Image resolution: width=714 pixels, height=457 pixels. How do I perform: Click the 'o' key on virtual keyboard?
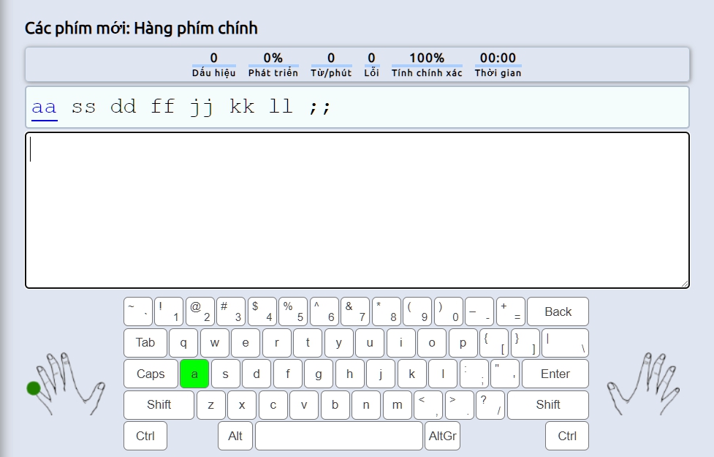click(432, 343)
